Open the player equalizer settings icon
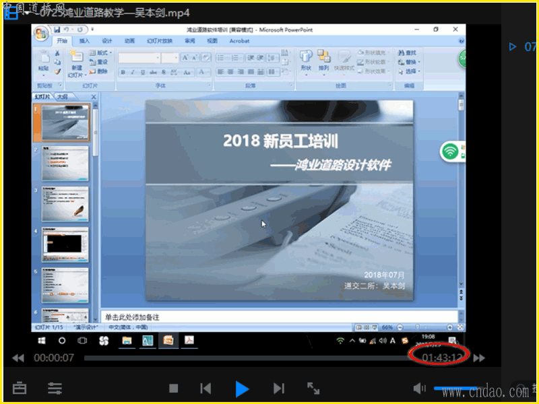This screenshot has height=404, width=539. point(55,389)
